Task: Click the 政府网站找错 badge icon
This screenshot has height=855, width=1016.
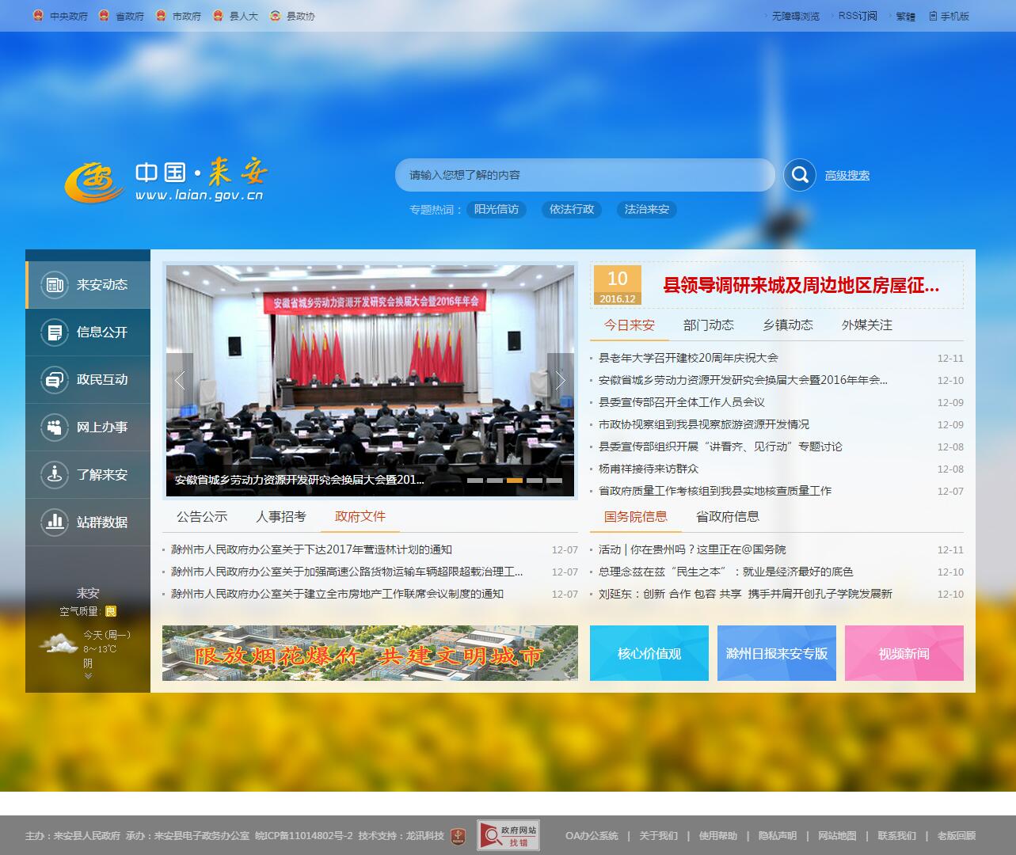Action: click(x=508, y=835)
